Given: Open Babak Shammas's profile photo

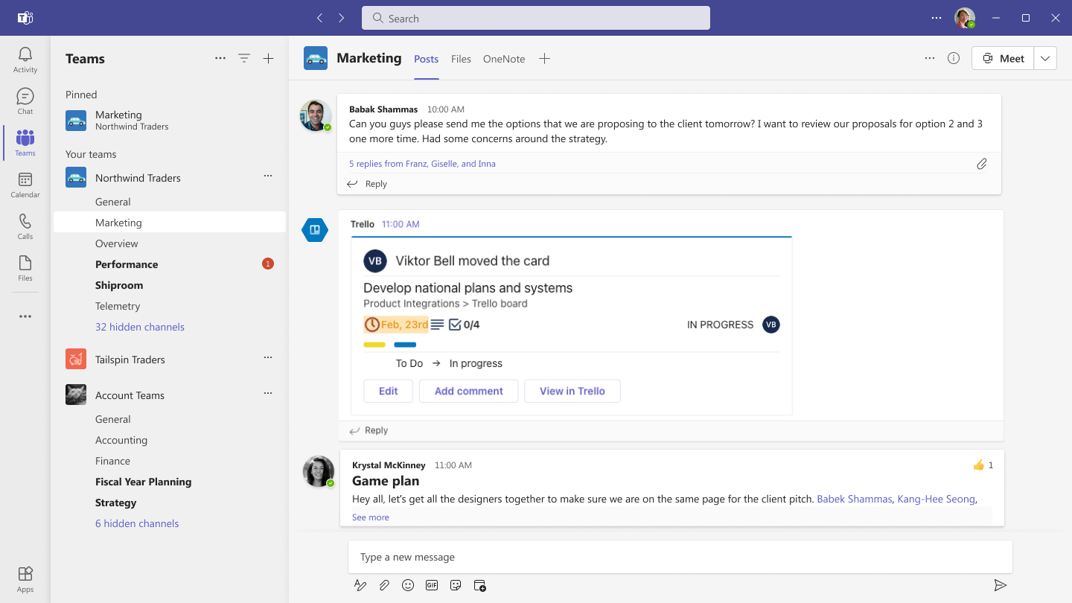Looking at the screenshot, I should click(316, 115).
